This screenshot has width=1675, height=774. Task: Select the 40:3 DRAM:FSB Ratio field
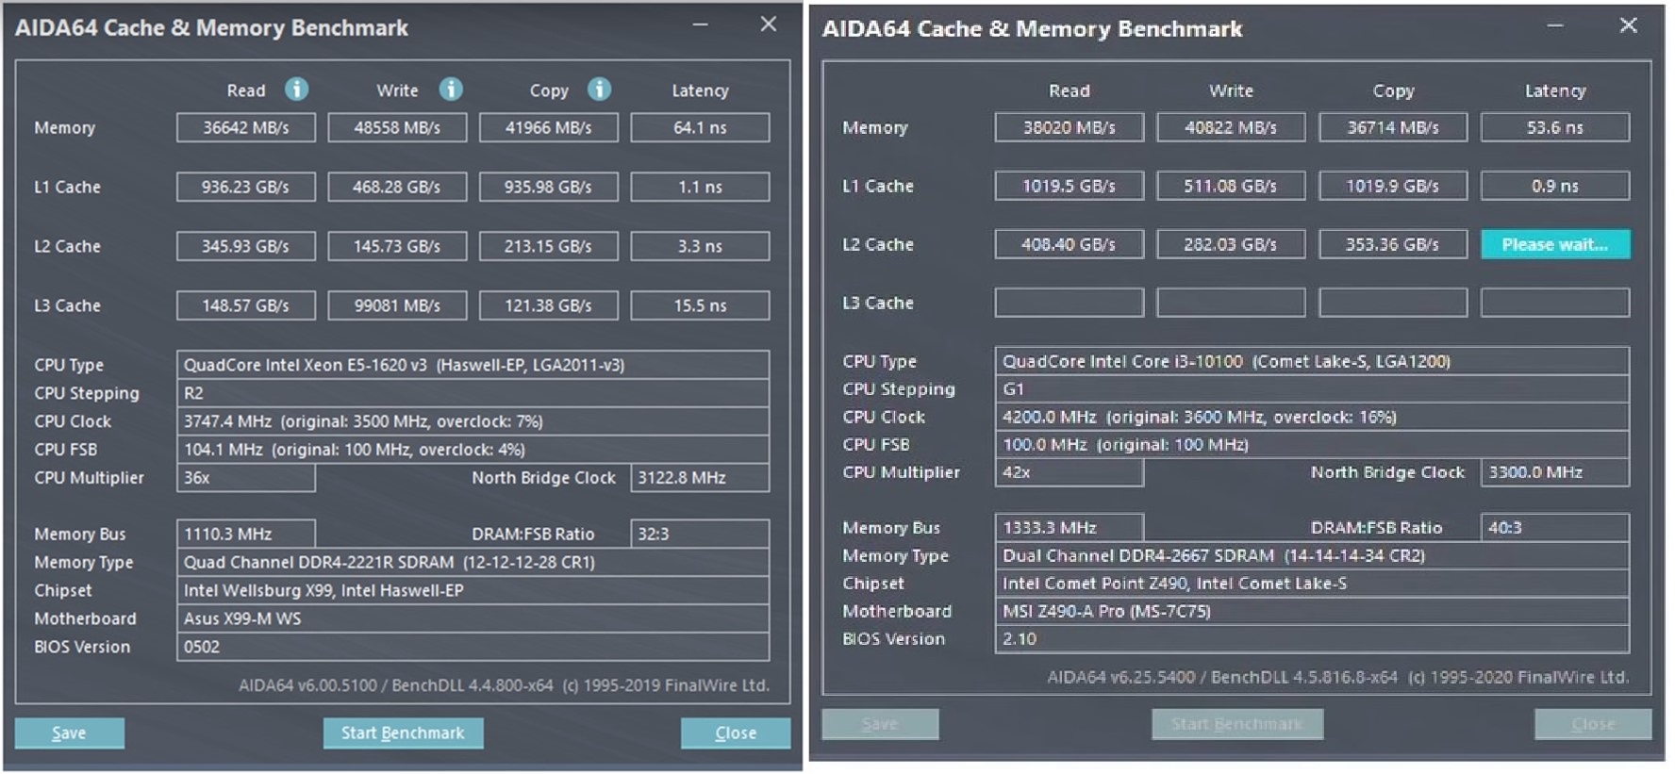(x=1554, y=527)
